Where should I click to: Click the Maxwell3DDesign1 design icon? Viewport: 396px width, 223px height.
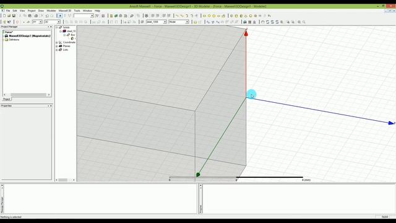(7, 36)
